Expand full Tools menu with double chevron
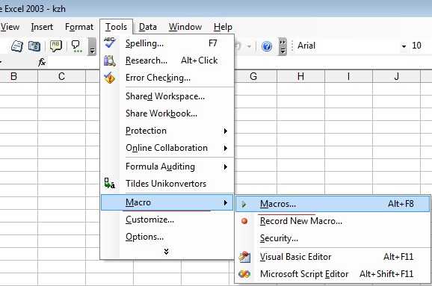The height and width of the screenshot is (286, 432). [x=166, y=252]
